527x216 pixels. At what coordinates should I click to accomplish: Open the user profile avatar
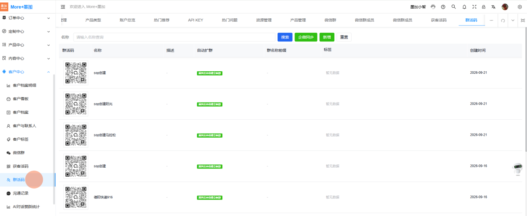click(x=505, y=7)
